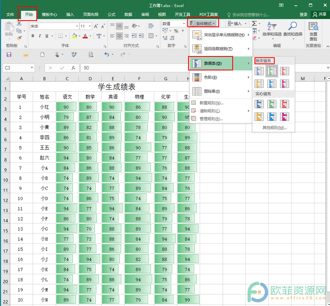Click the Sign in (登录) link
This screenshot has height=306, width=330.
coord(304,14)
